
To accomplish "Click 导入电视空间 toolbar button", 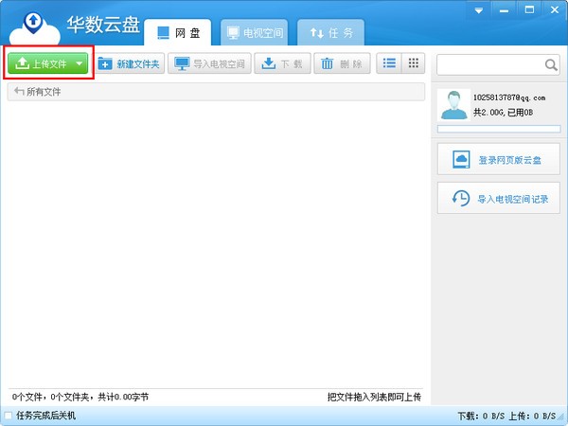I will coord(210,63).
